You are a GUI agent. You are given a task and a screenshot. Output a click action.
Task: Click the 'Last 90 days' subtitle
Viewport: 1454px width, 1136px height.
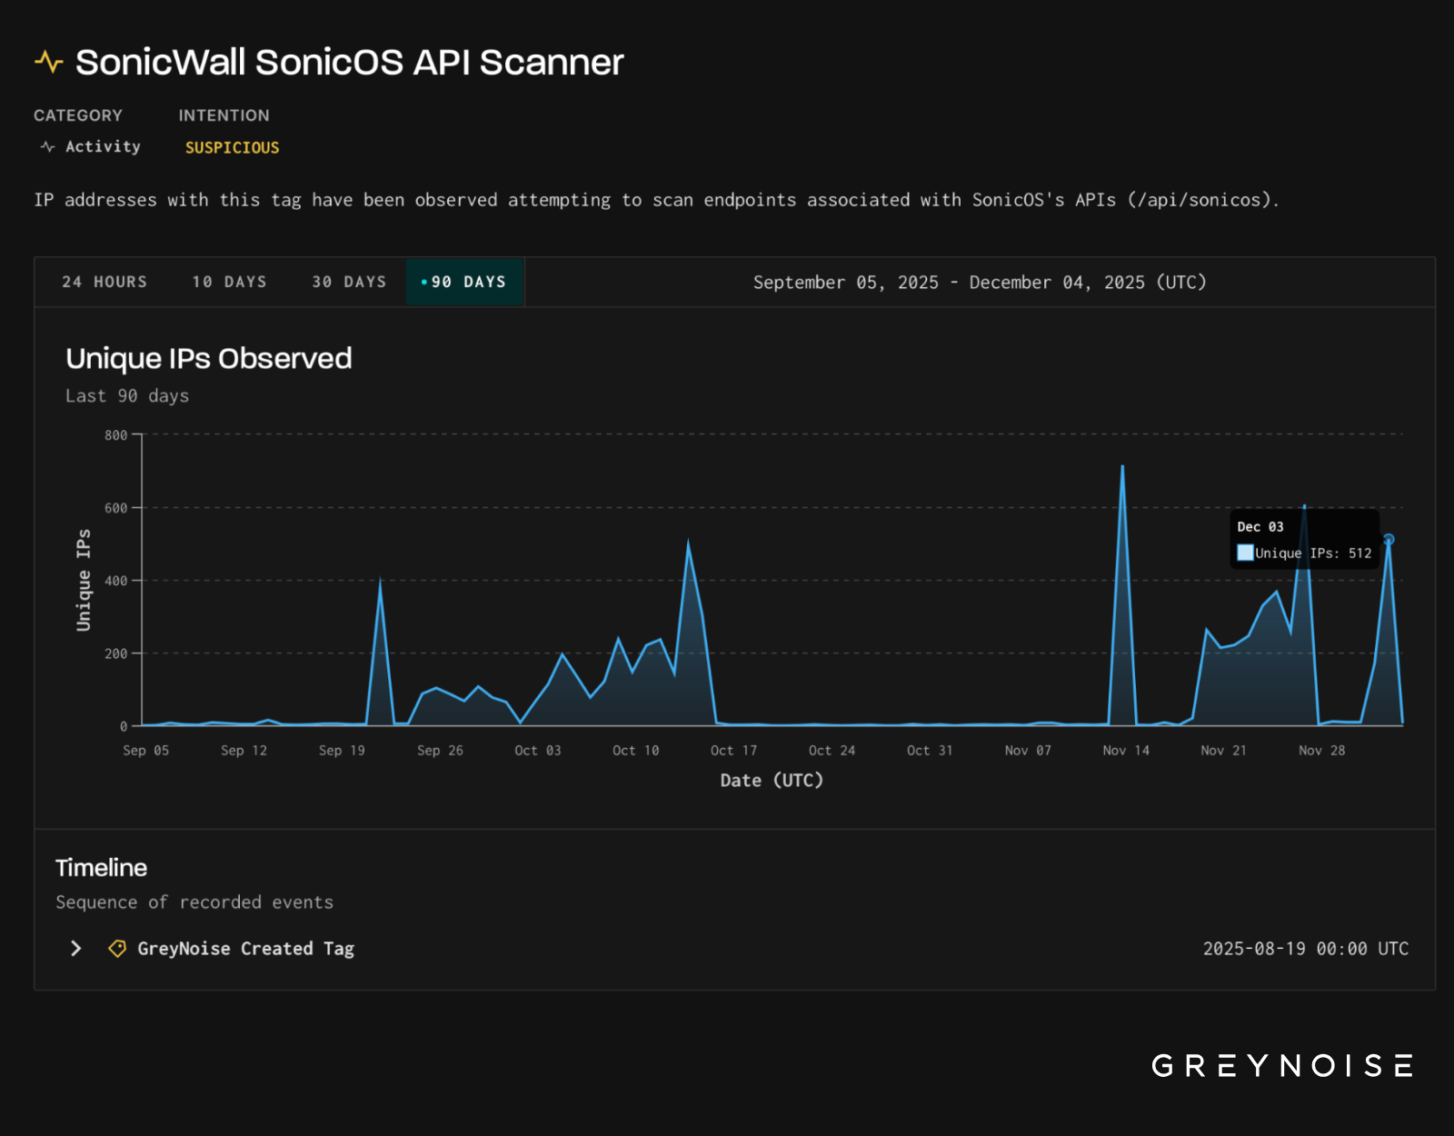(127, 395)
